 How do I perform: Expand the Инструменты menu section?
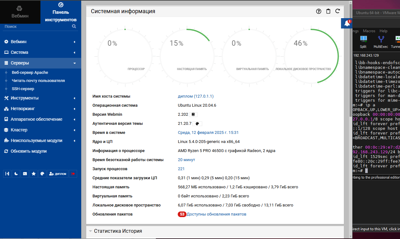[40, 98]
